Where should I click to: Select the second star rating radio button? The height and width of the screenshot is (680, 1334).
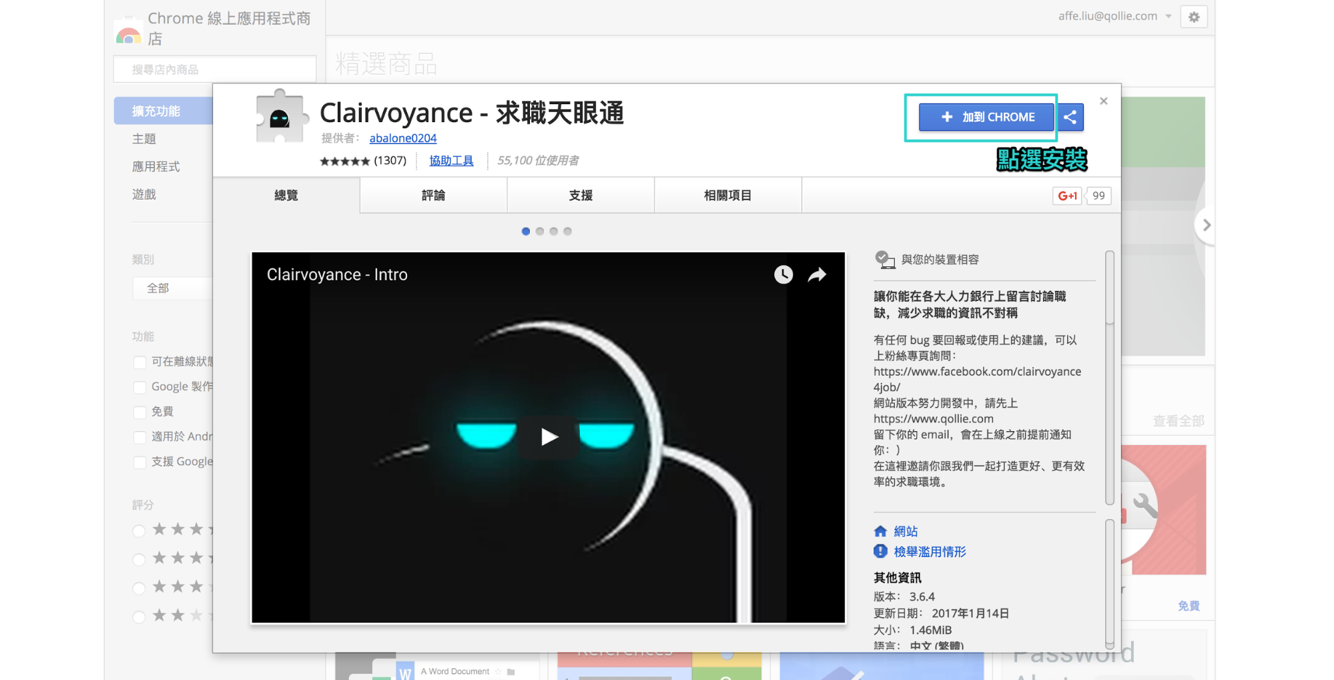[x=139, y=560]
